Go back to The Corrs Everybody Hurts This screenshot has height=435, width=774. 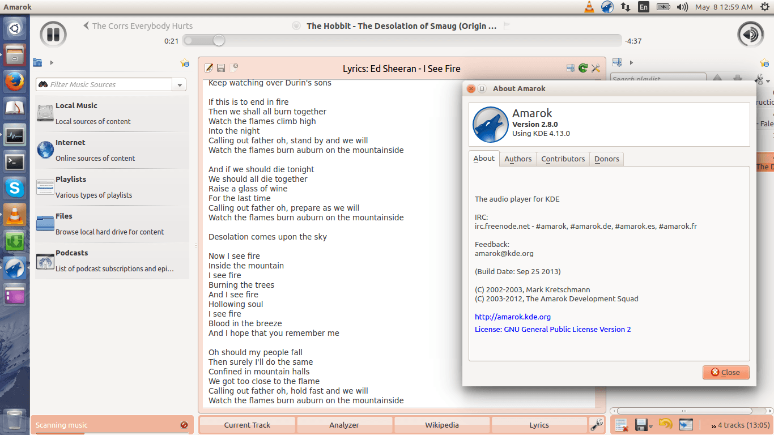[x=138, y=25]
